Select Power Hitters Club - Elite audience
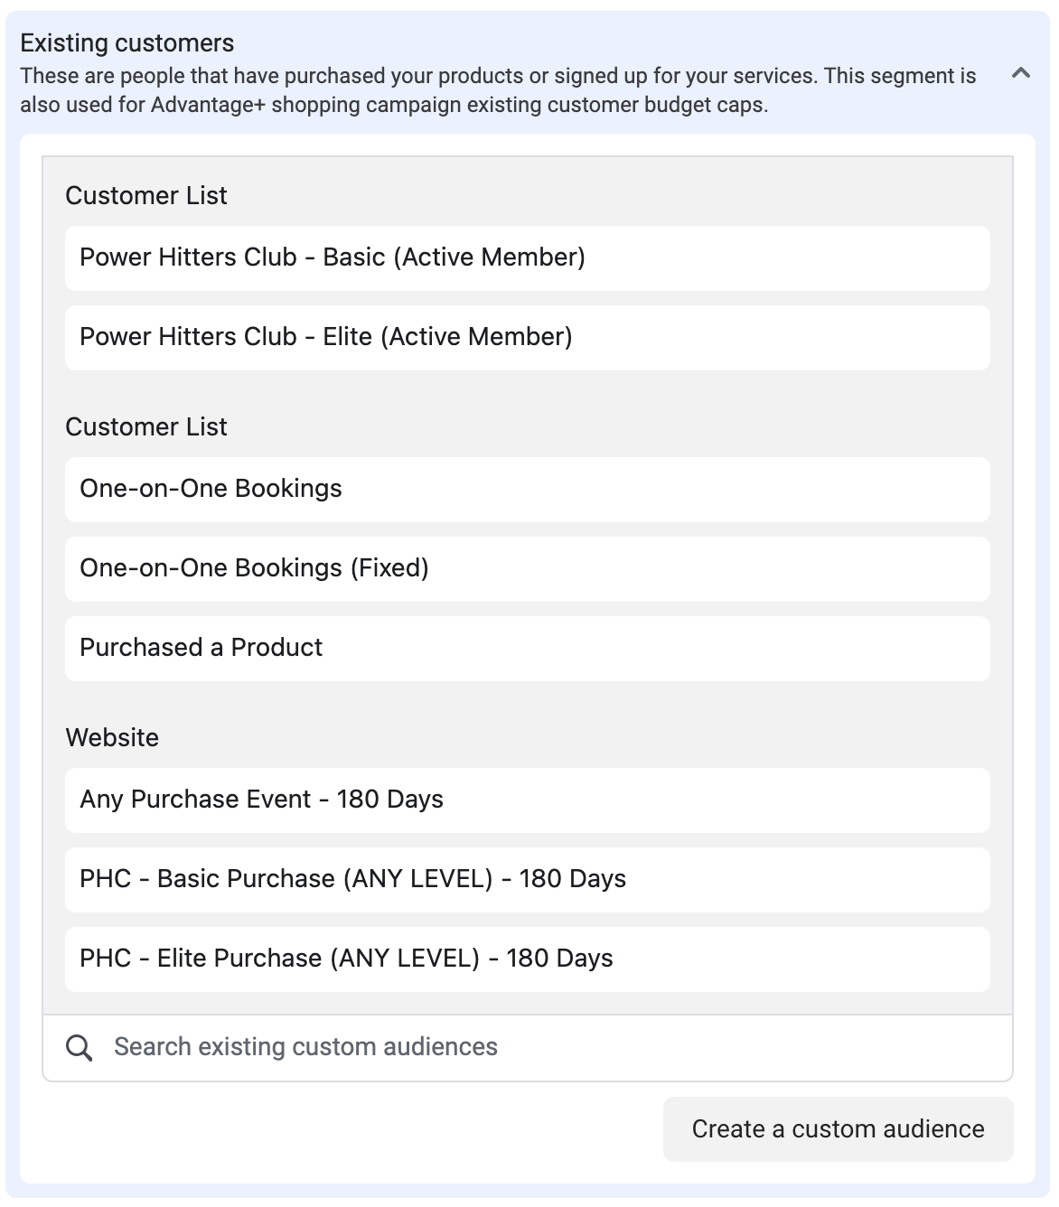The height and width of the screenshot is (1207, 1059). pos(528,338)
